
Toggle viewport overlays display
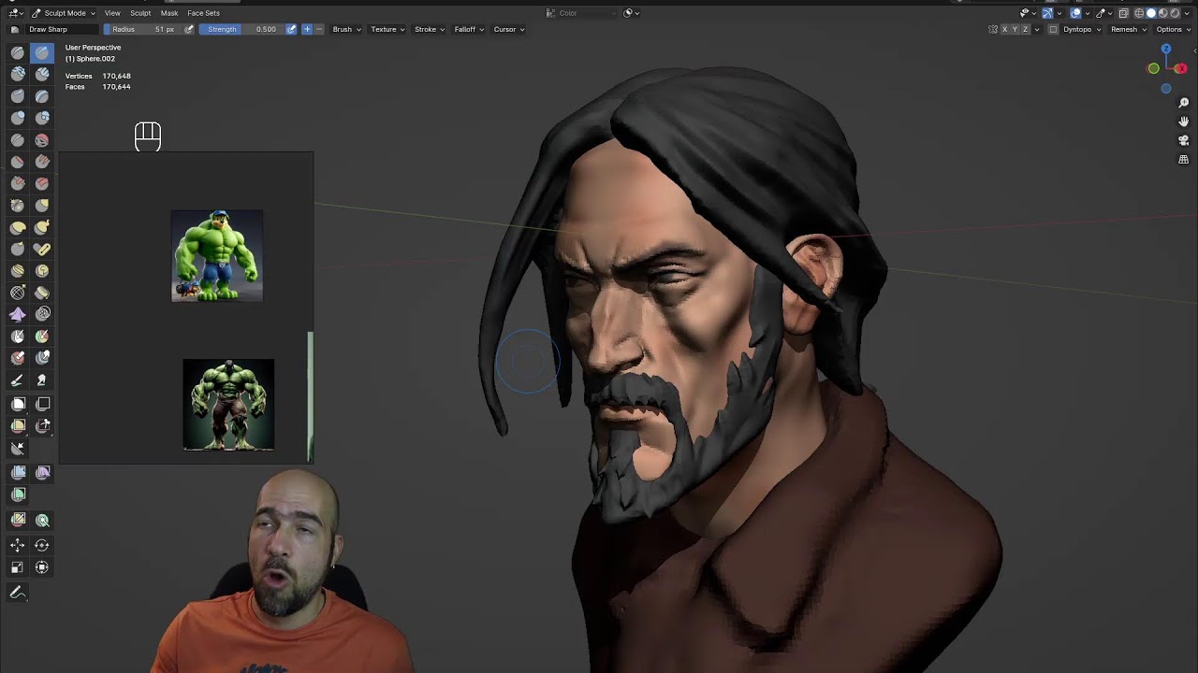(x=1076, y=13)
